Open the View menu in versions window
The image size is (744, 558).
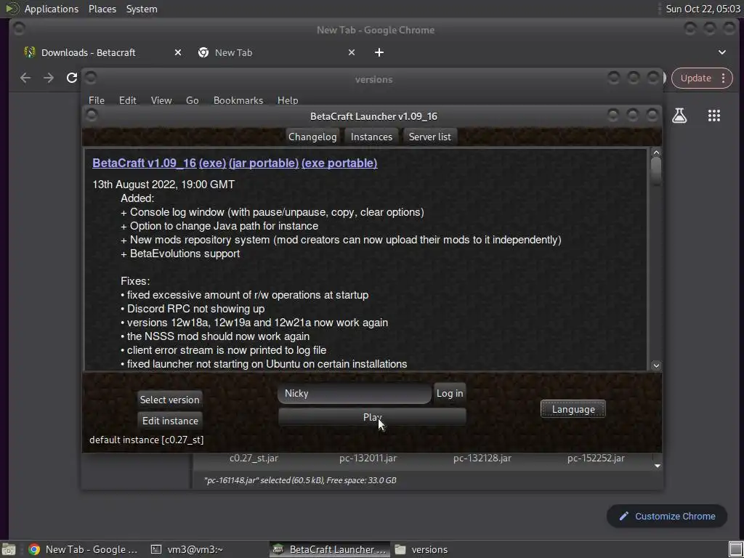(x=161, y=100)
